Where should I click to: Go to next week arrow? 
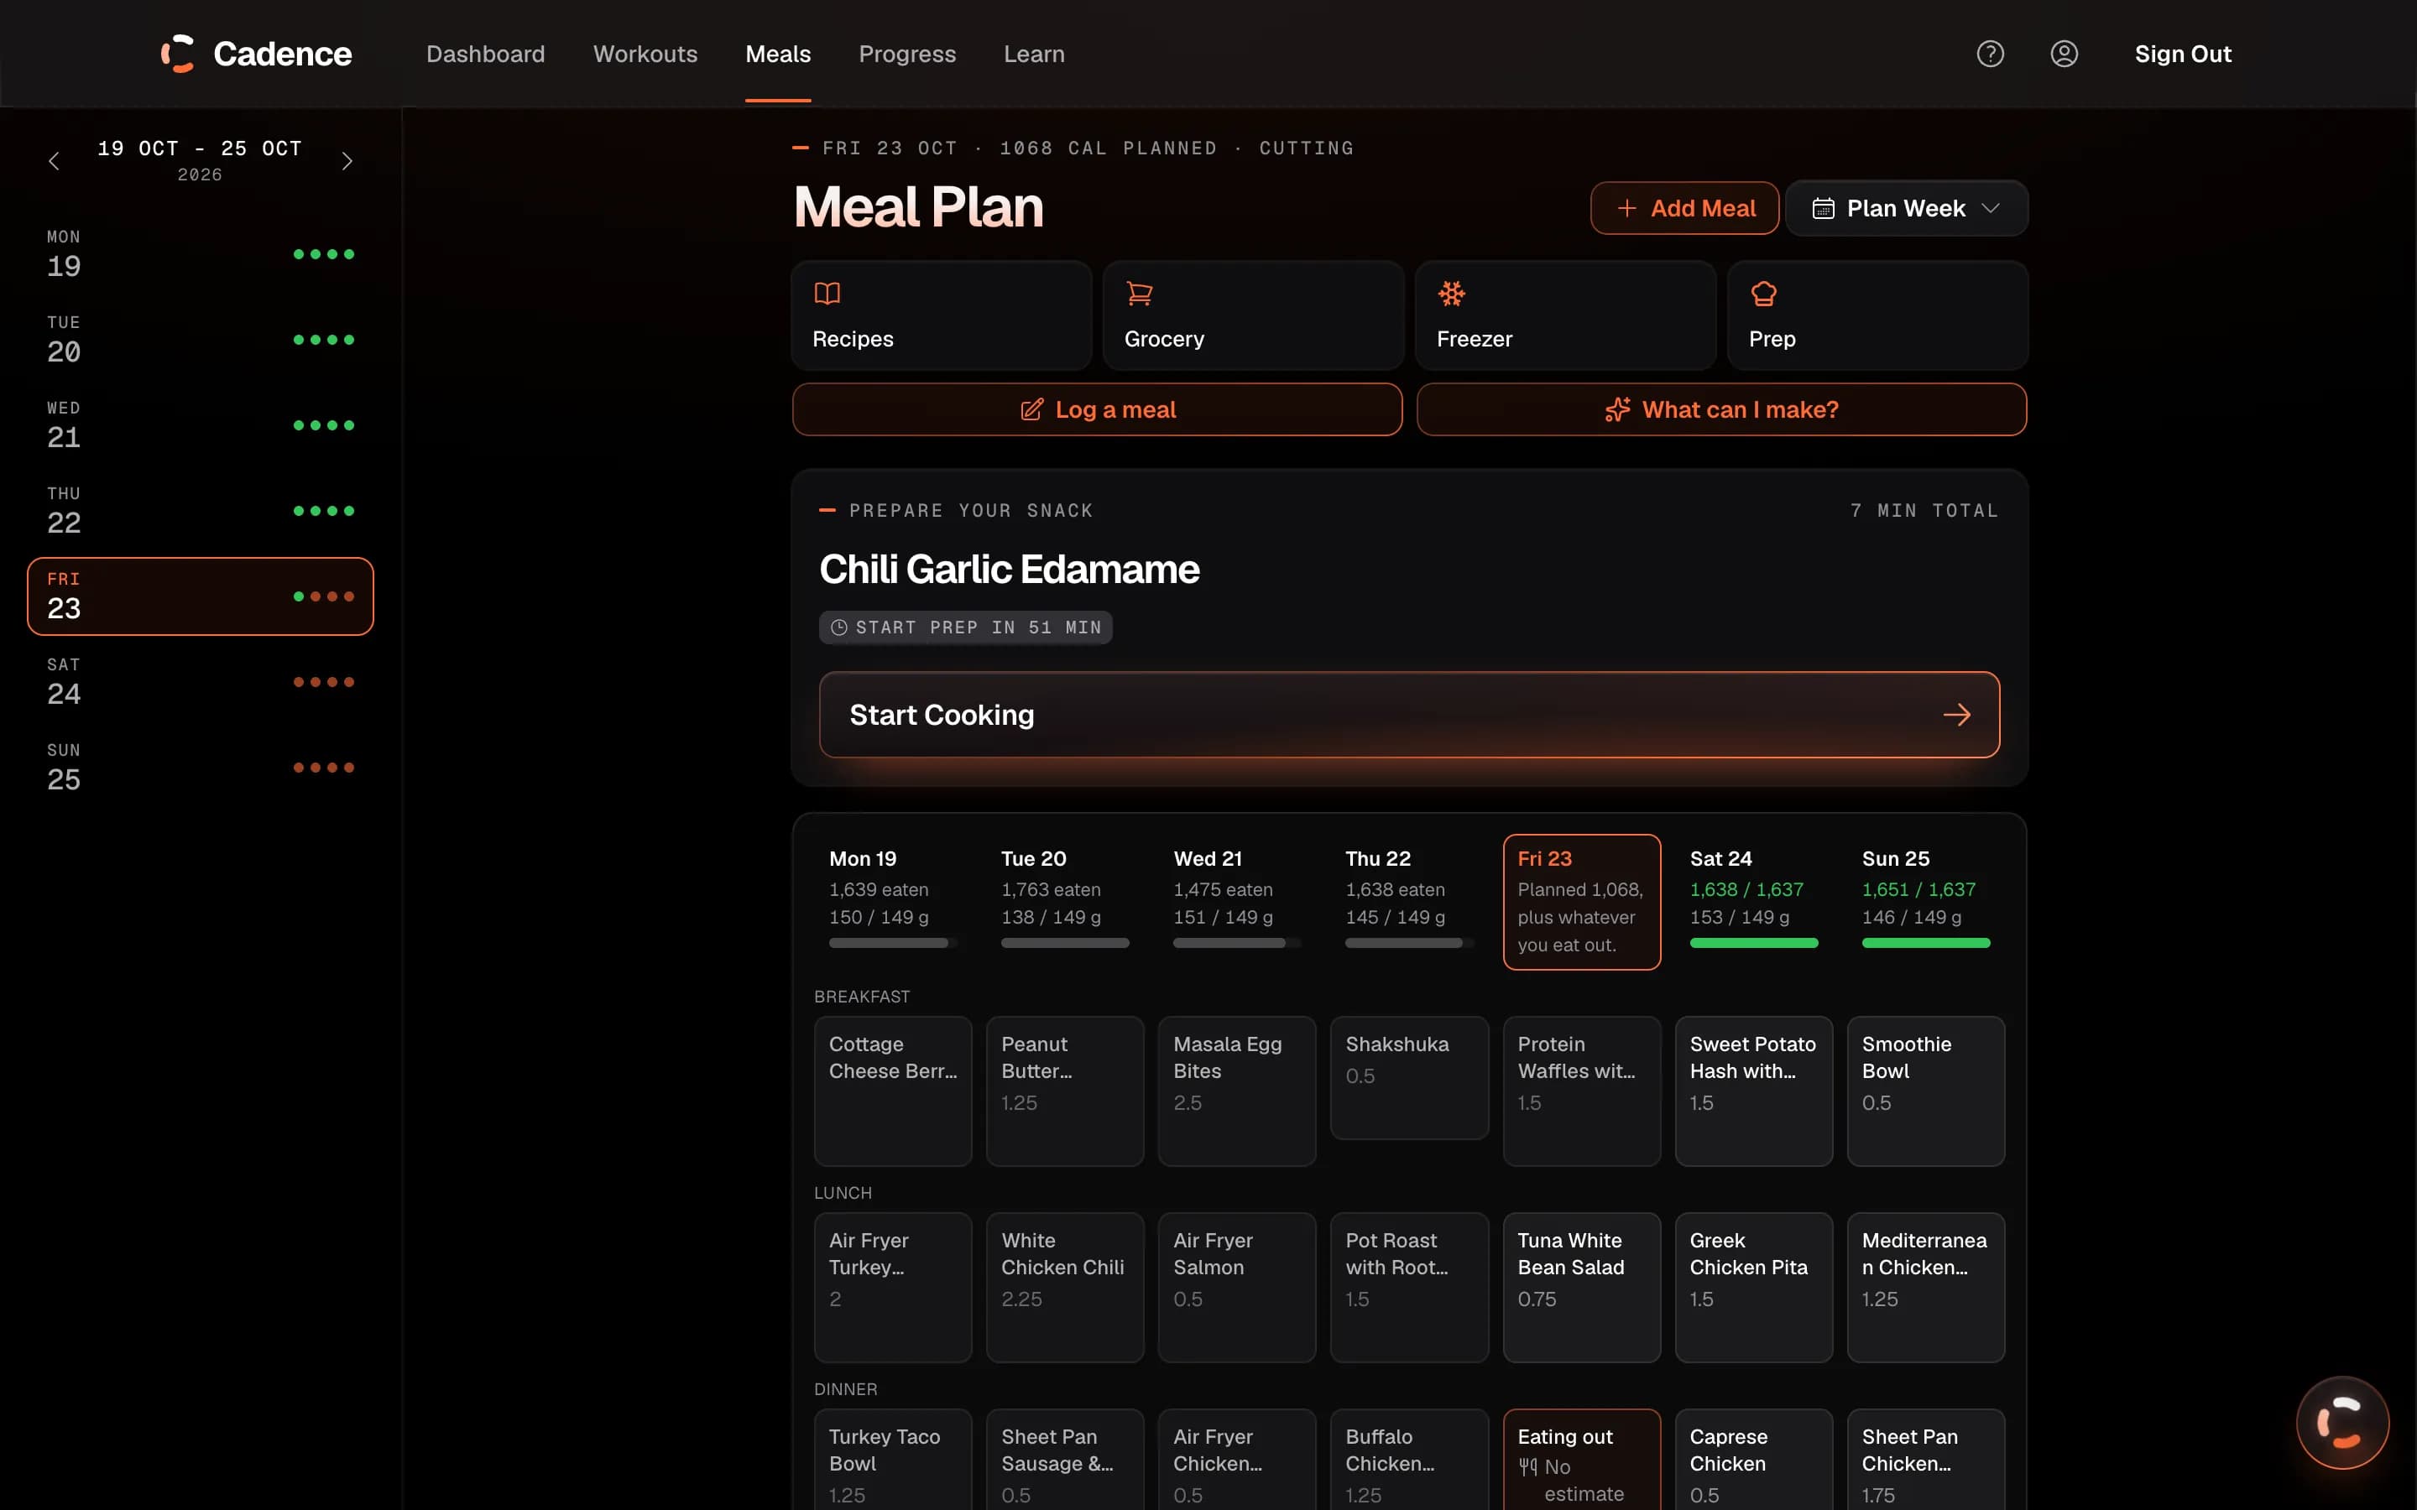(347, 161)
